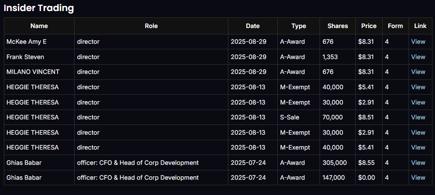Viewport: 435px width, 195px height.
Task: View Ghias Babar's $0.00 price award filing
Action: point(418,178)
